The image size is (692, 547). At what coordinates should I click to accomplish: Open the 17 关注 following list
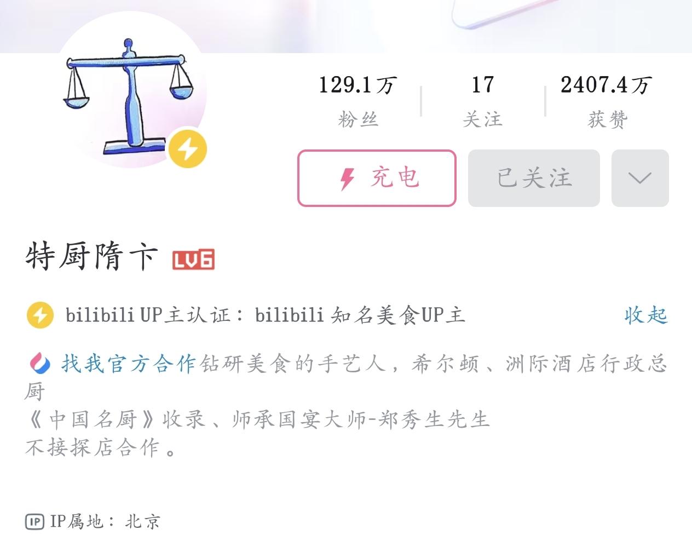(482, 101)
